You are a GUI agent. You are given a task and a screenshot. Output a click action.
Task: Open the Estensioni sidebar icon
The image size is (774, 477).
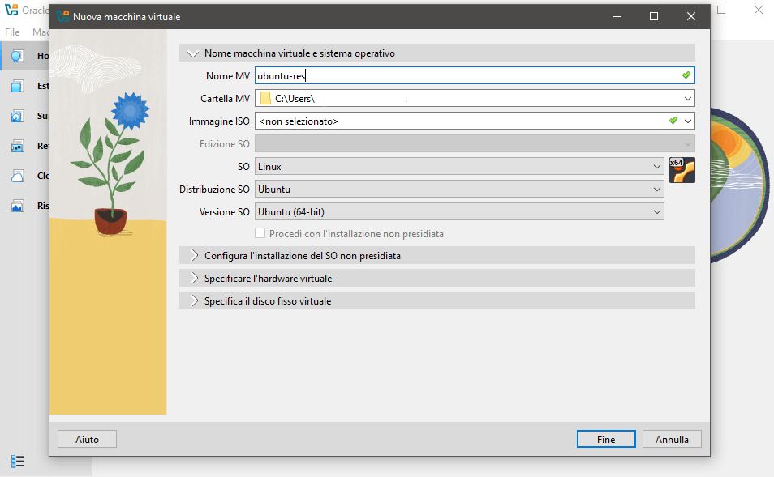16,85
